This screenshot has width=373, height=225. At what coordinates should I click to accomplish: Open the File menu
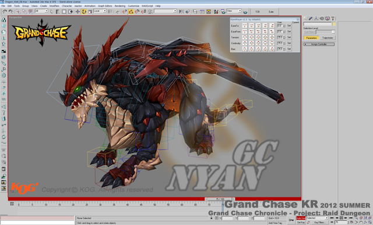click(3, 6)
